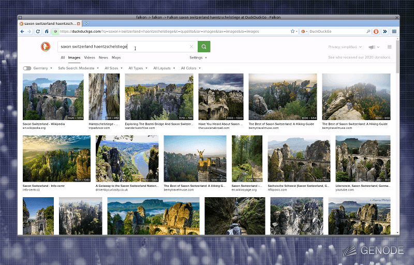Screen dimensions: 414x265
Task: Switch to the Maps results tab
Action: 116,57
